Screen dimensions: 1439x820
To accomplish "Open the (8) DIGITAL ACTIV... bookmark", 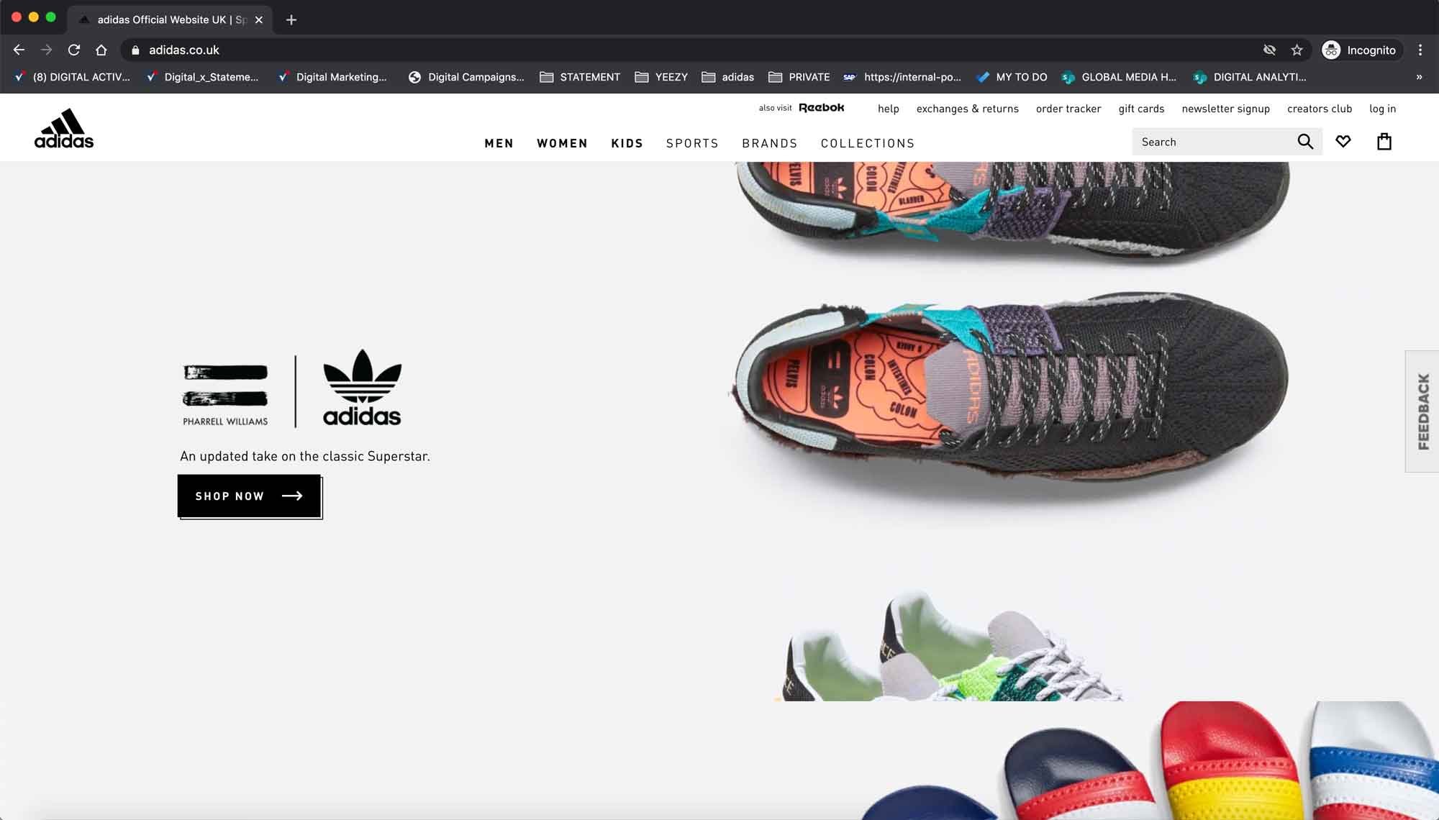I will 73,77.
